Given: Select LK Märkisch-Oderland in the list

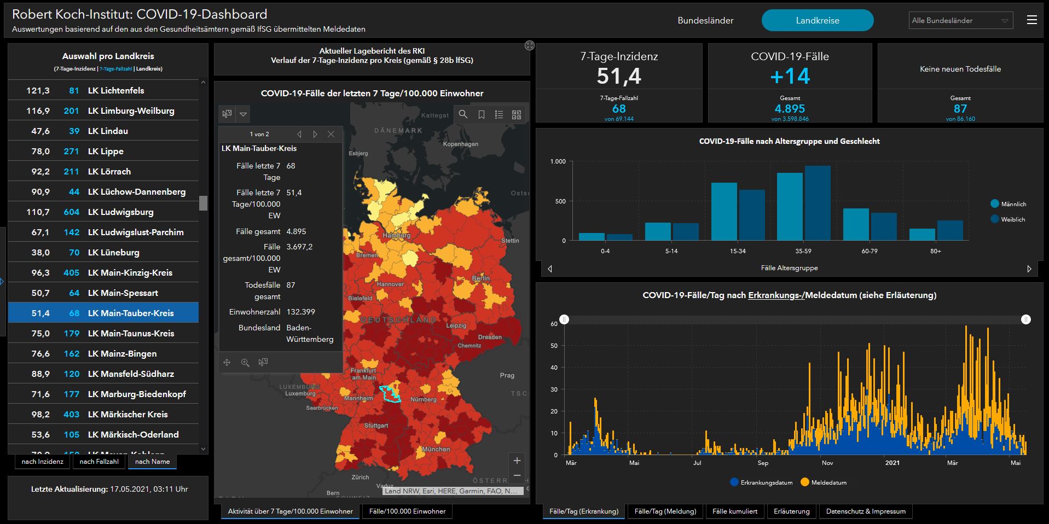Looking at the screenshot, I should (103, 434).
